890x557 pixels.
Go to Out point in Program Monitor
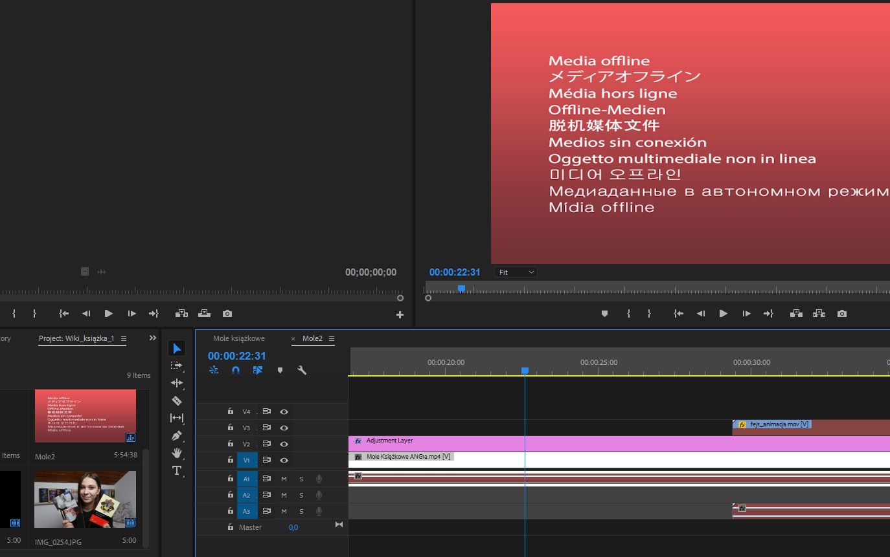click(768, 314)
